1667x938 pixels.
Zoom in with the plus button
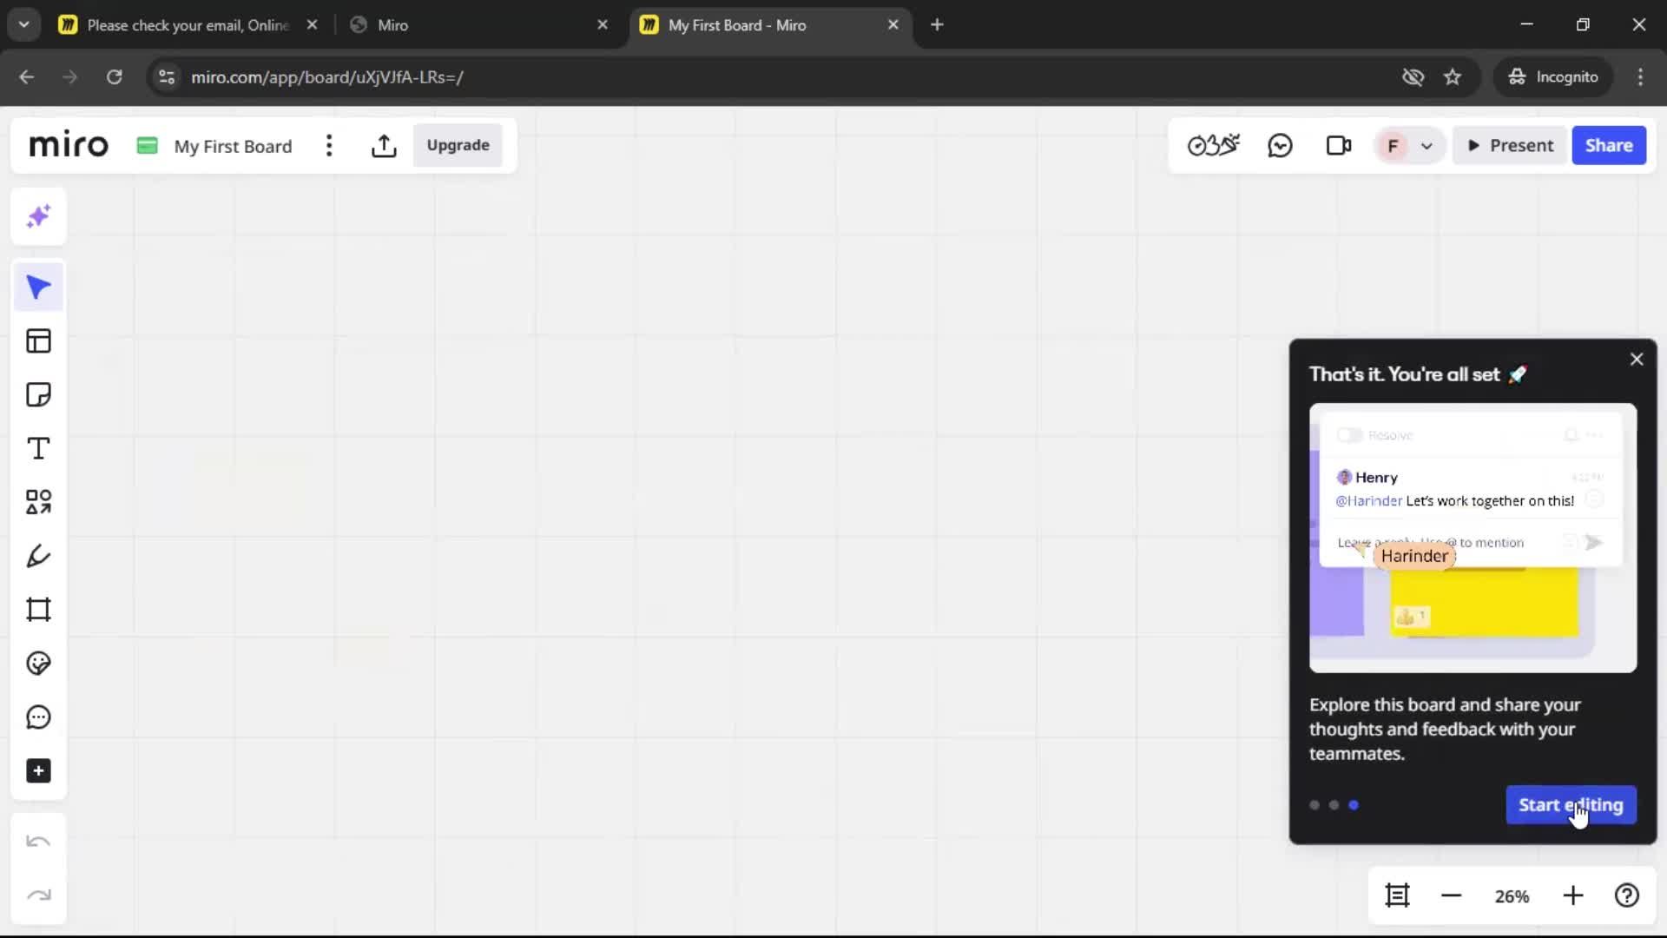pos(1573,895)
